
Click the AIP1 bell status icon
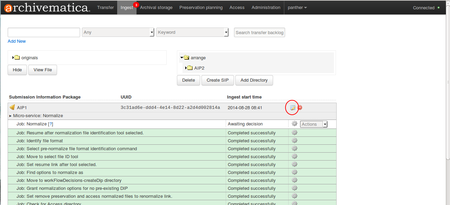click(x=12, y=107)
